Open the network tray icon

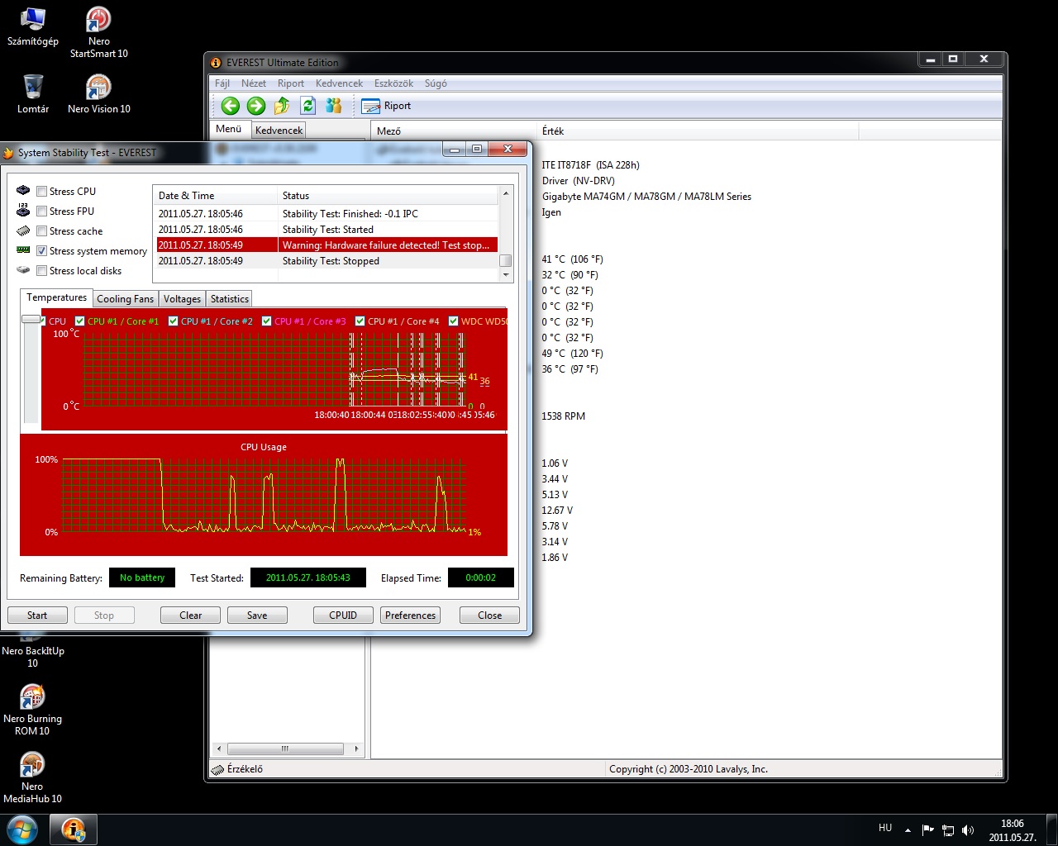tap(948, 829)
